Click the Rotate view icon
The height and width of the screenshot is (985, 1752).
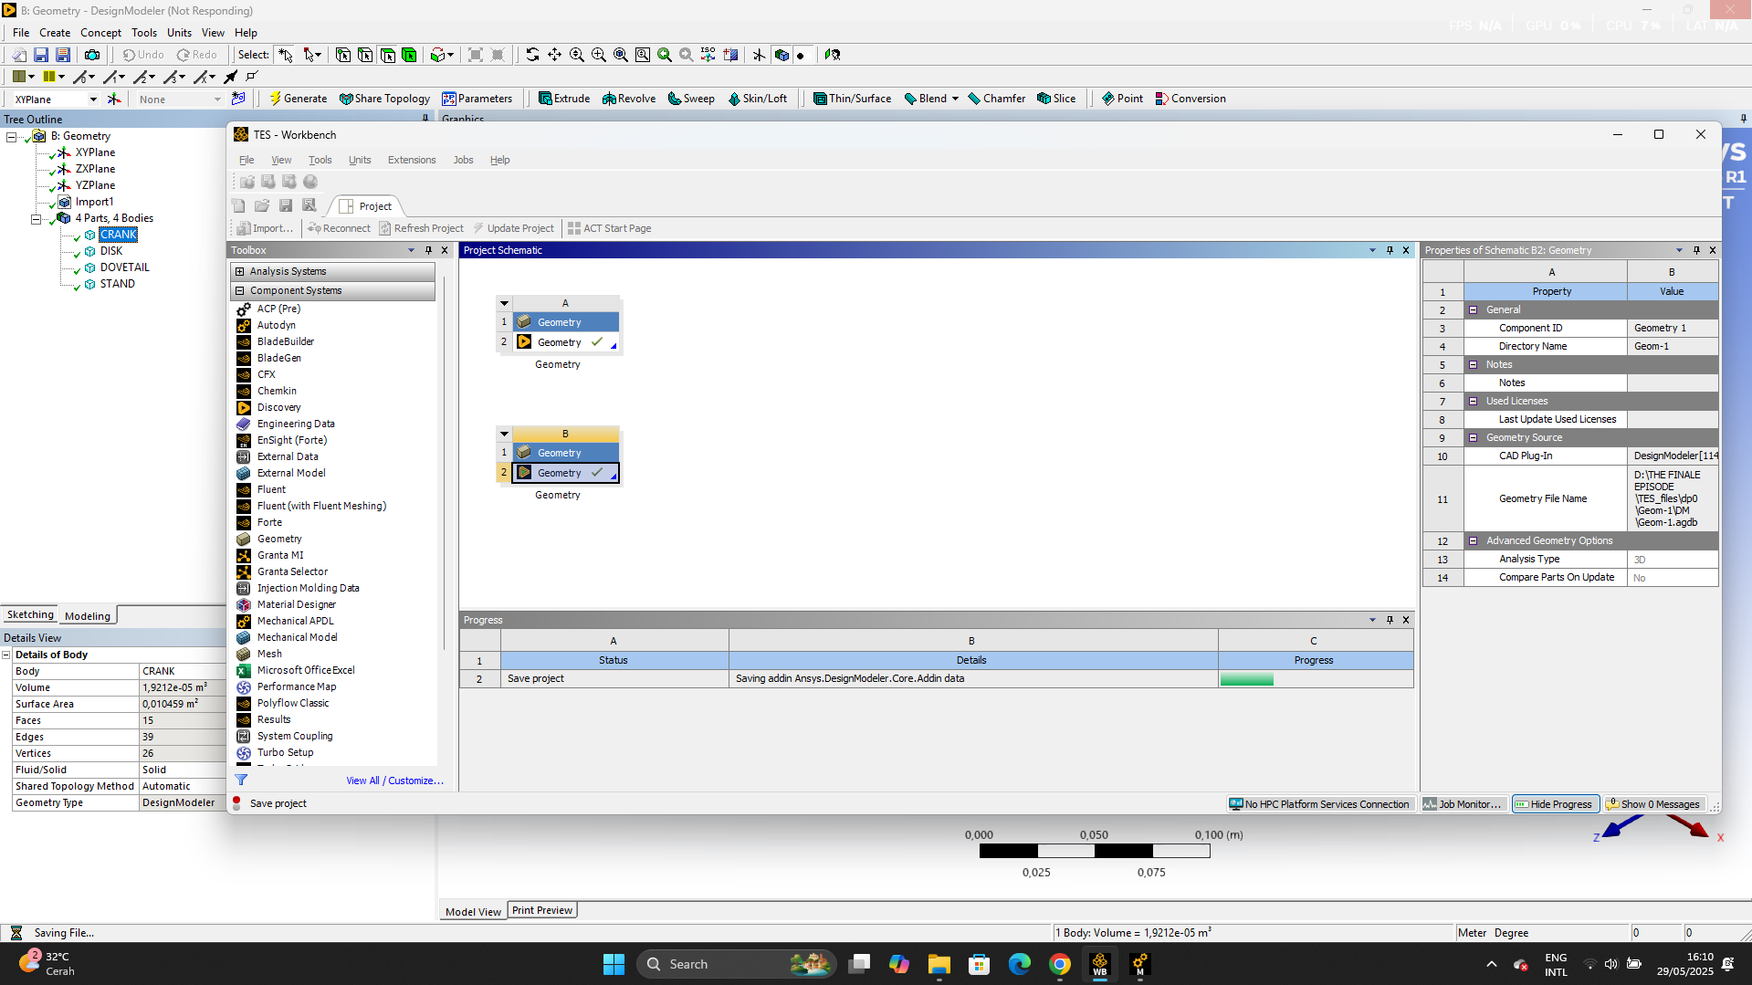[532, 55]
